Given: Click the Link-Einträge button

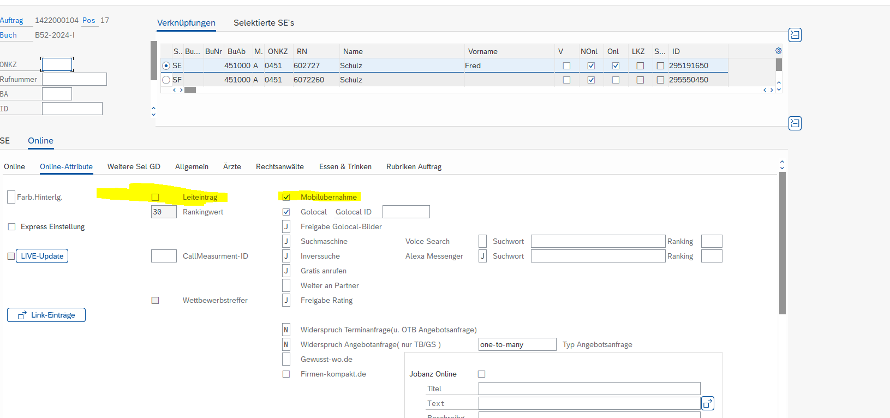Looking at the screenshot, I should click(46, 315).
